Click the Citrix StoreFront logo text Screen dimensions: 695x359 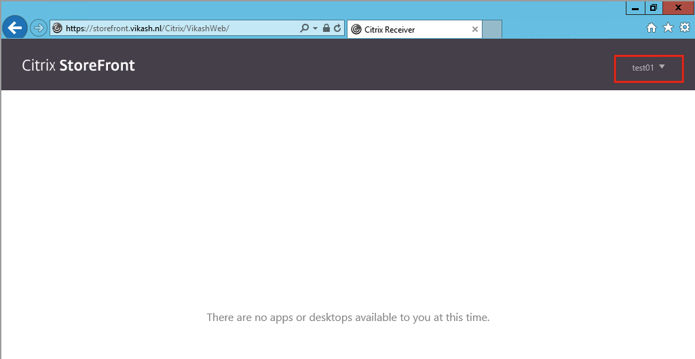tap(79, 65)
